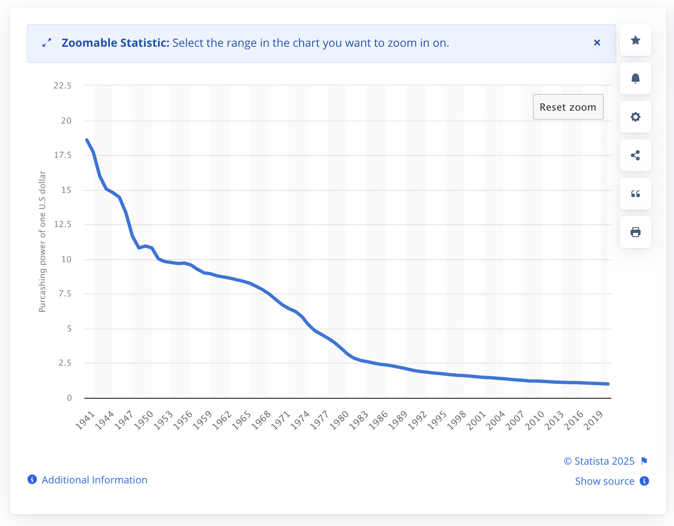
Task: Click info icon next to Show source
Action: [644, 481]
